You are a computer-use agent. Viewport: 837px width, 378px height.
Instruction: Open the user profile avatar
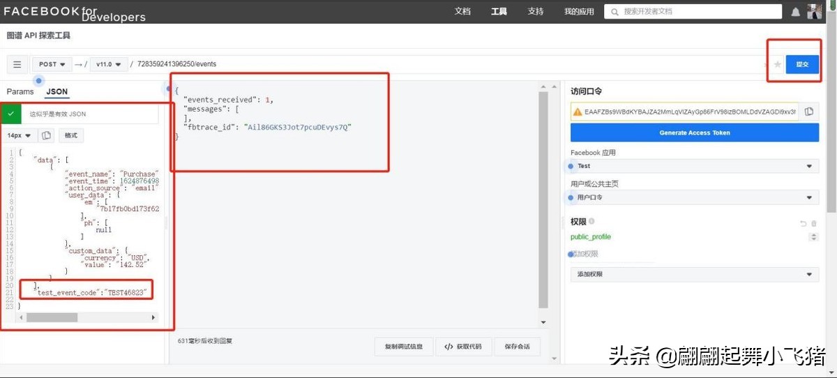point(815,11)
